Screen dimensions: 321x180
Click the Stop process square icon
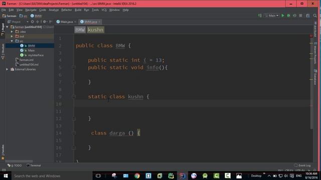point(300,15)
